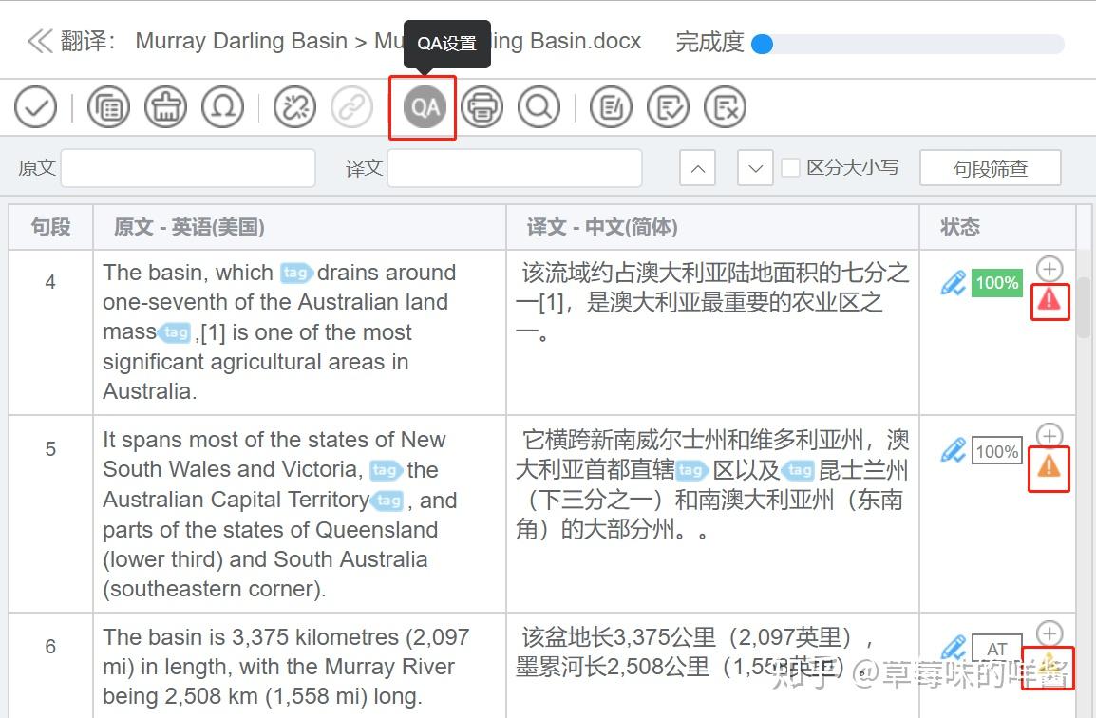Select the Murray Darling Basin breadcrumb item
Screen dimensions: 1096x718
pyautogui.click(x=240, y=41)
